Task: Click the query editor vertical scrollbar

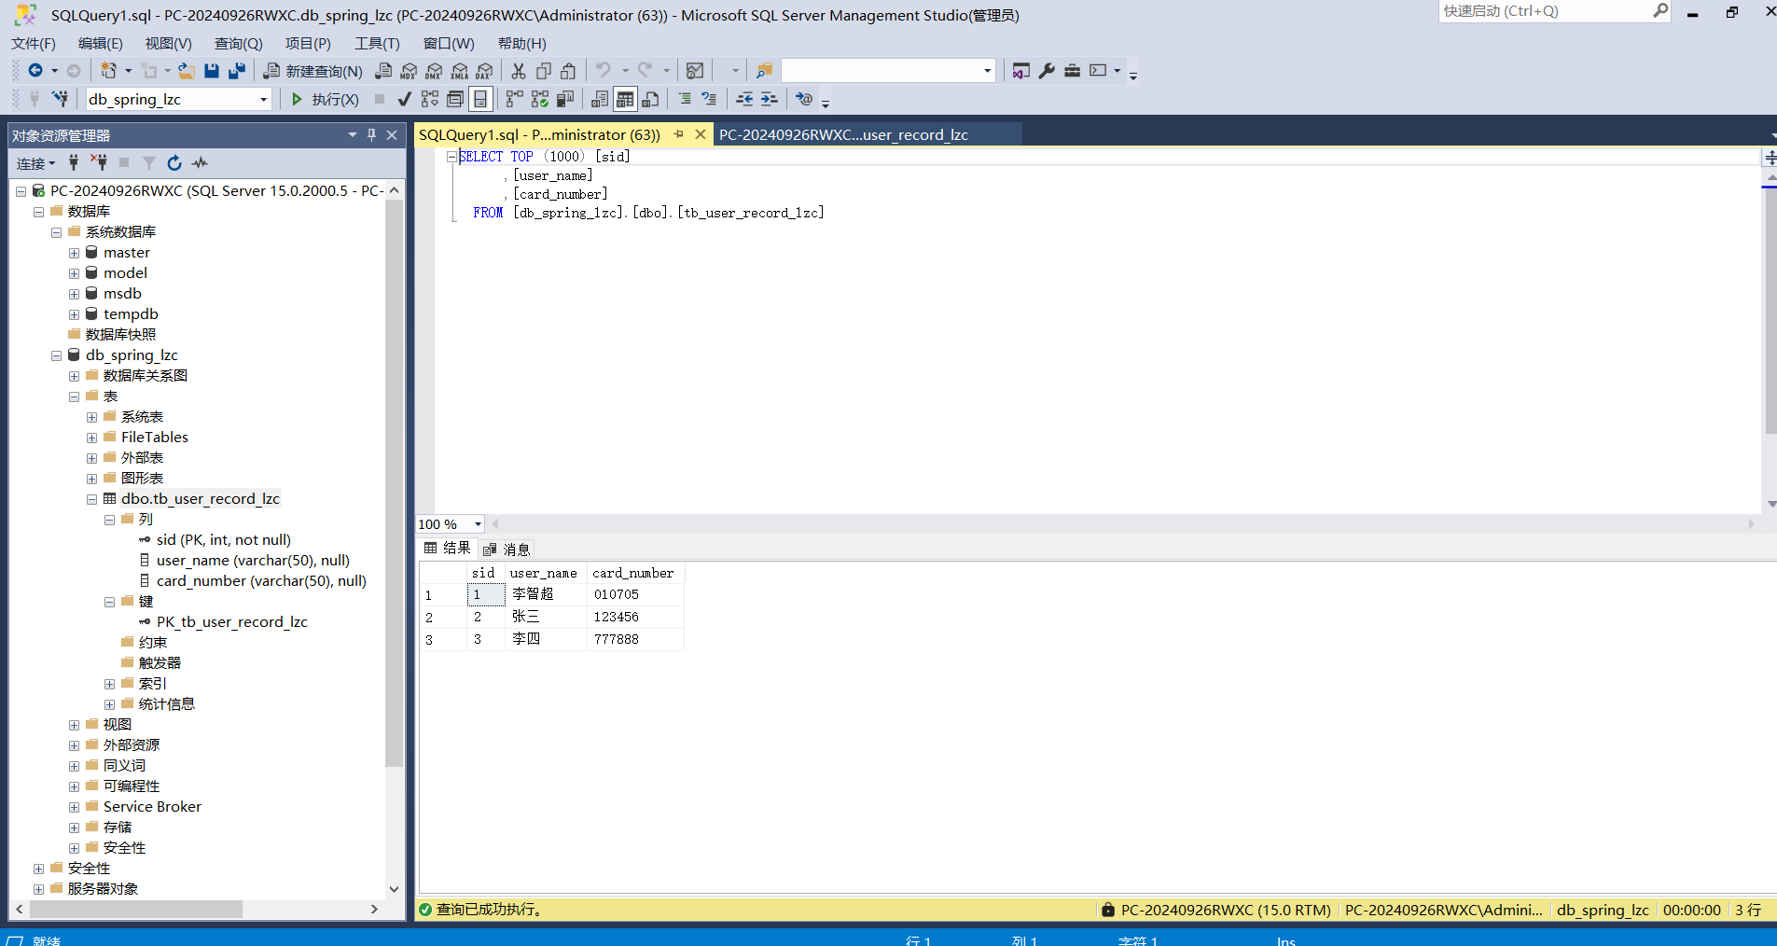Action: pyautogui.click(x=1770, y=311)
